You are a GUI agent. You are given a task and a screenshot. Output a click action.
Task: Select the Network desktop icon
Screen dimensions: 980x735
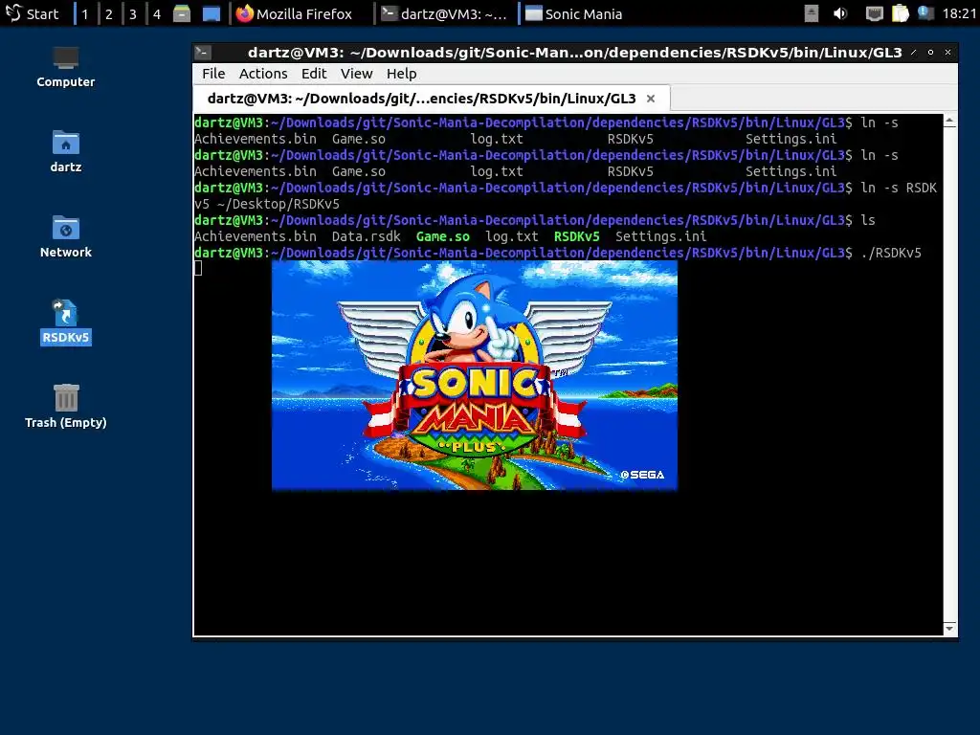[66, 237]
